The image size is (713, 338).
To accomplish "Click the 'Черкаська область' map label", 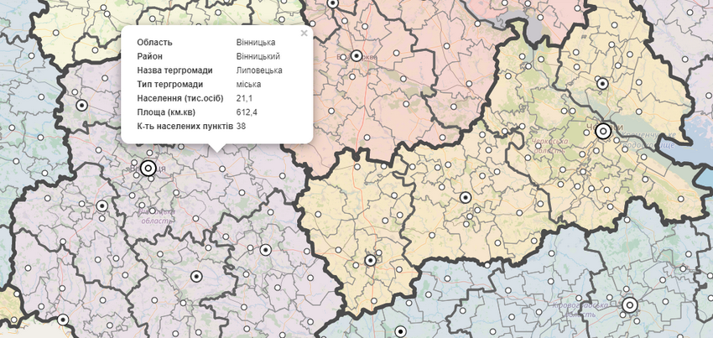I will 551,148.
